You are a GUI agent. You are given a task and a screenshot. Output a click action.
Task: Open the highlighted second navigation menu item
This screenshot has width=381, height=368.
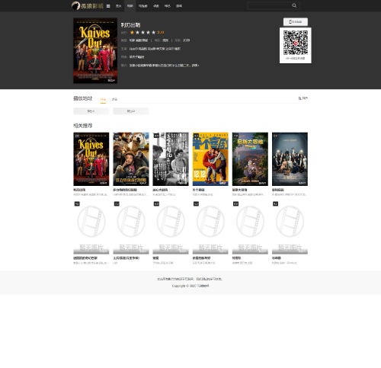(130, 6)
